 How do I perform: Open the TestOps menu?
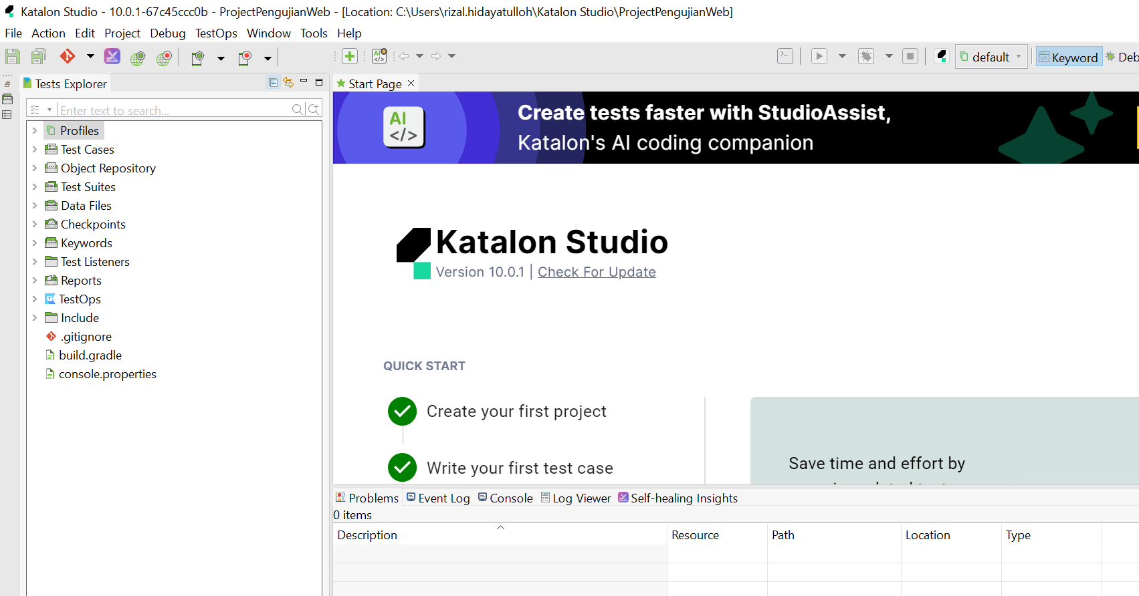pyautogui.click(x=216, y=33)
